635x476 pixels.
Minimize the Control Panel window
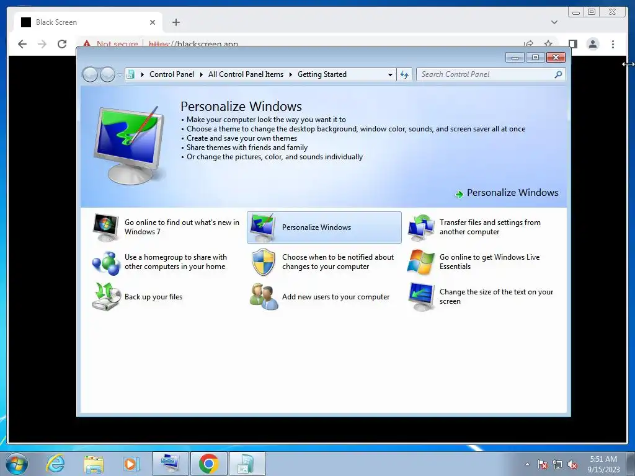(515, 58)
